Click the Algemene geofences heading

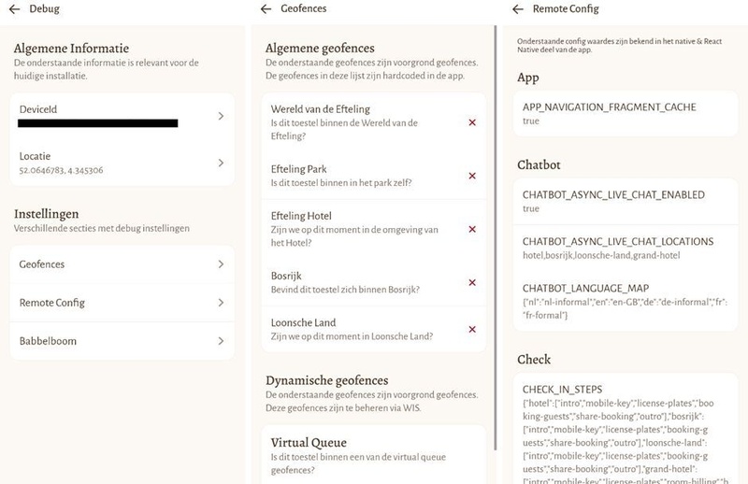pos(320,49)
